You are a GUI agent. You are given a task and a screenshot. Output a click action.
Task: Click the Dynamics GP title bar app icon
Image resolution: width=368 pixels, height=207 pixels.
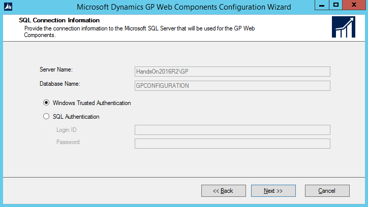8,7
